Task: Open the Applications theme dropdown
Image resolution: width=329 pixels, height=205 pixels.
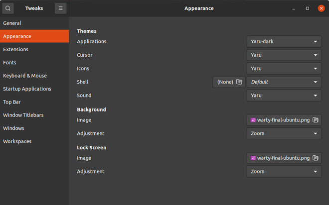Action: tap(284, 42)
